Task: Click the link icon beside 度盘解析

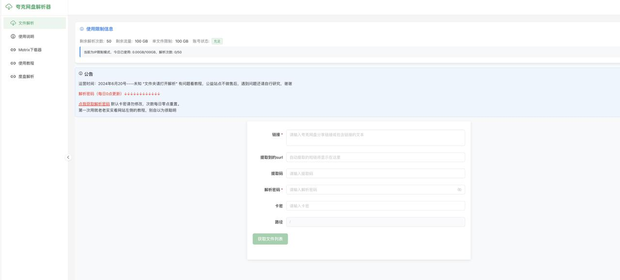Action: point(12,76)
